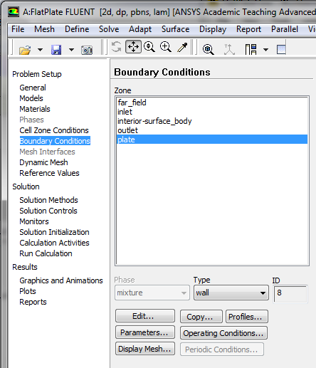Go to Run Calculation

coord(46,253)
